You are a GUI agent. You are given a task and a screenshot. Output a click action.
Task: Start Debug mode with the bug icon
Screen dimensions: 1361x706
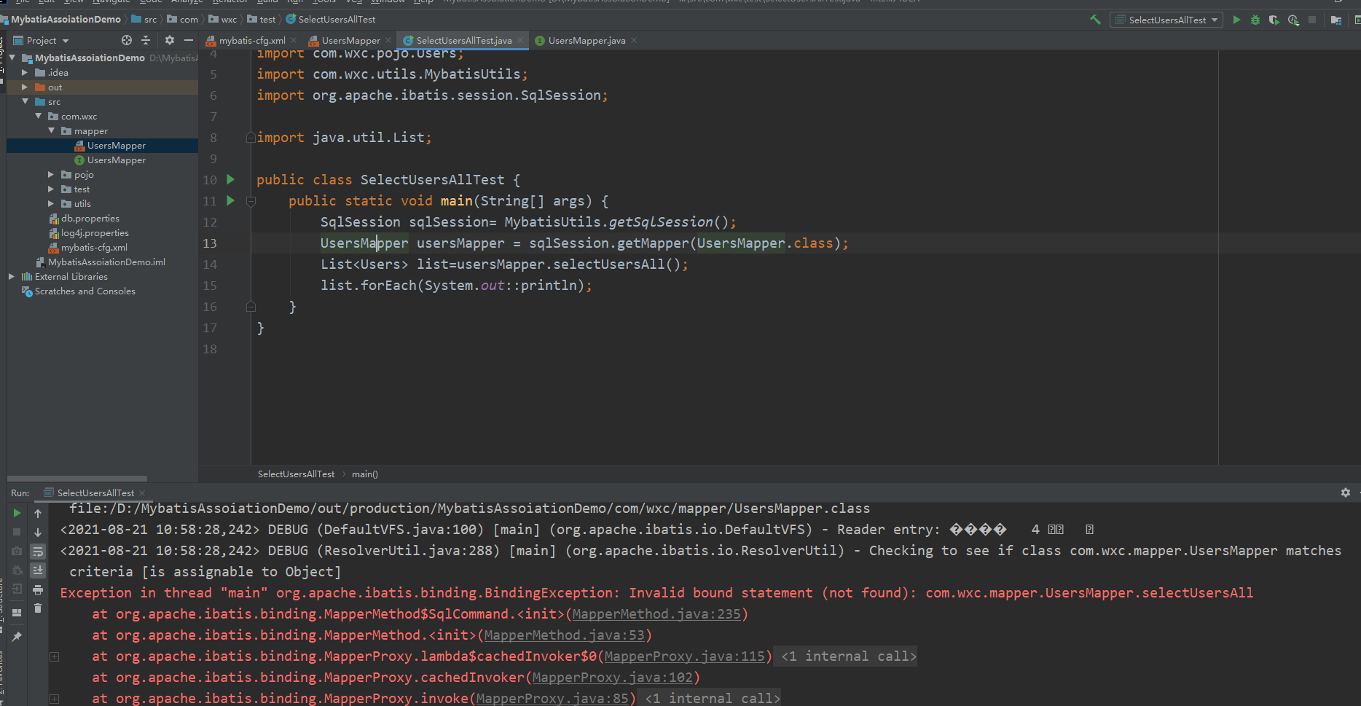point(1255,20)
